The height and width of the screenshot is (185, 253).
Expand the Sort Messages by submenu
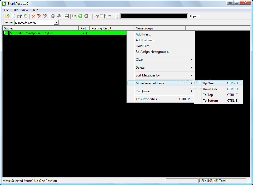click(161, 75)
